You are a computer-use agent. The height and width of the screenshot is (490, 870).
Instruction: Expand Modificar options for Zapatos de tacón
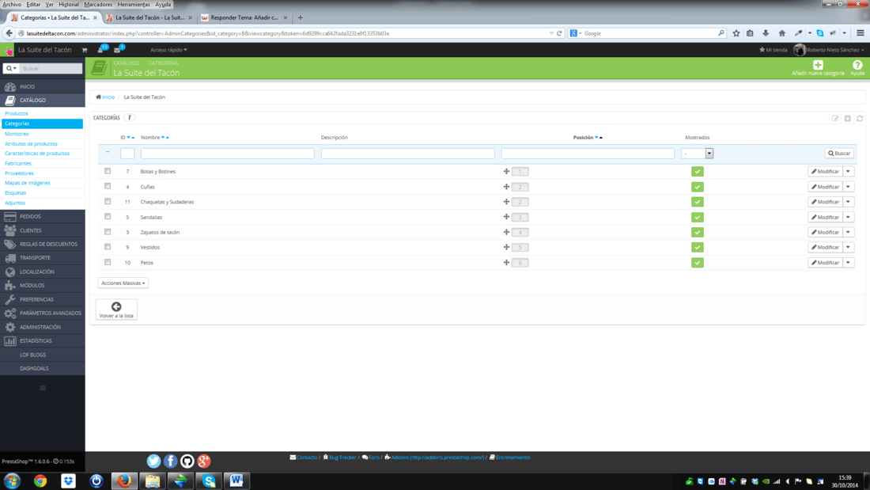click(x=849, y=232)
